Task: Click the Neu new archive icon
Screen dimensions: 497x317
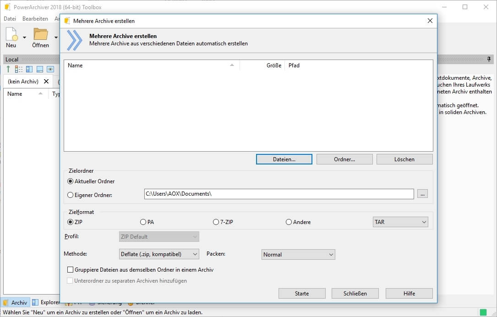Action: (11, 35)
